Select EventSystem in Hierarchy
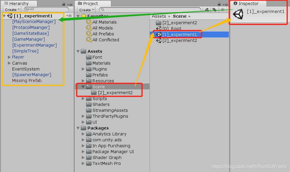The image size is (290, 172). (26, 69)
